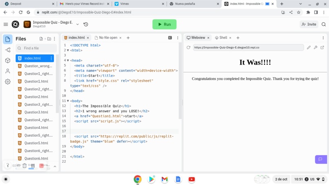Open version history clock icon
329x185 pixels.
coord(86,25)
